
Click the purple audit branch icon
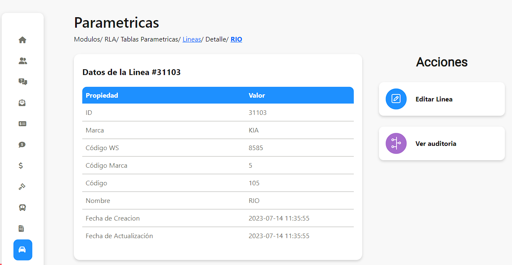point(396,143)
